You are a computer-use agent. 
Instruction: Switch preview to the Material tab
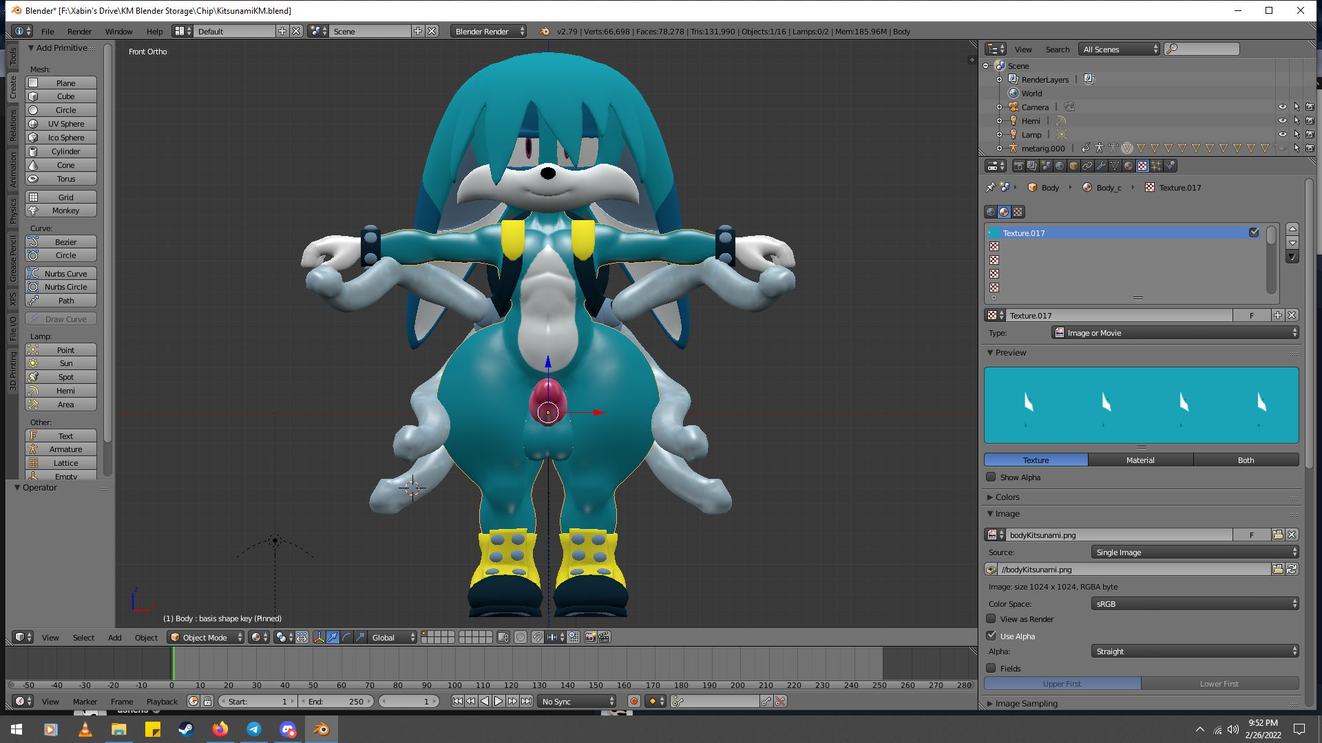point(1140,460)
